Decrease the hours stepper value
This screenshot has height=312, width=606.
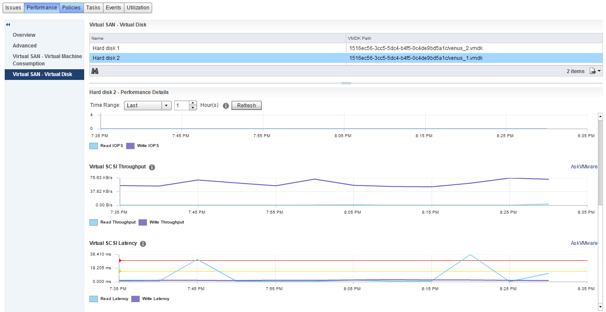[x=193, y=108]
